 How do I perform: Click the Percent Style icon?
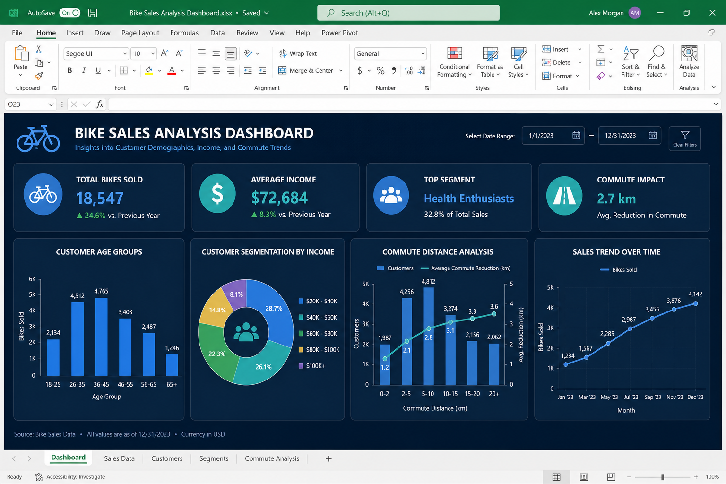pyautogui.click(x=380, y=70)
